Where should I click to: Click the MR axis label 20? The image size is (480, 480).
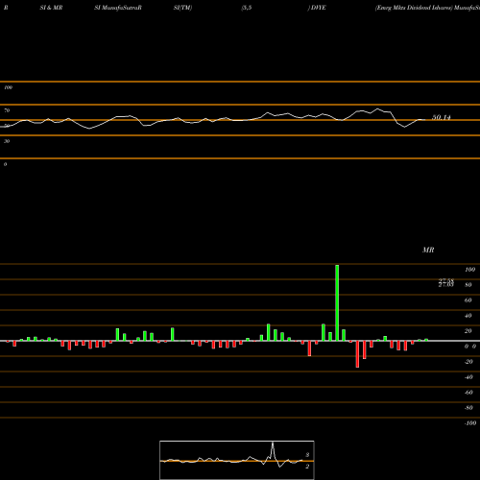pyautogui.click(x=468, y=331)
